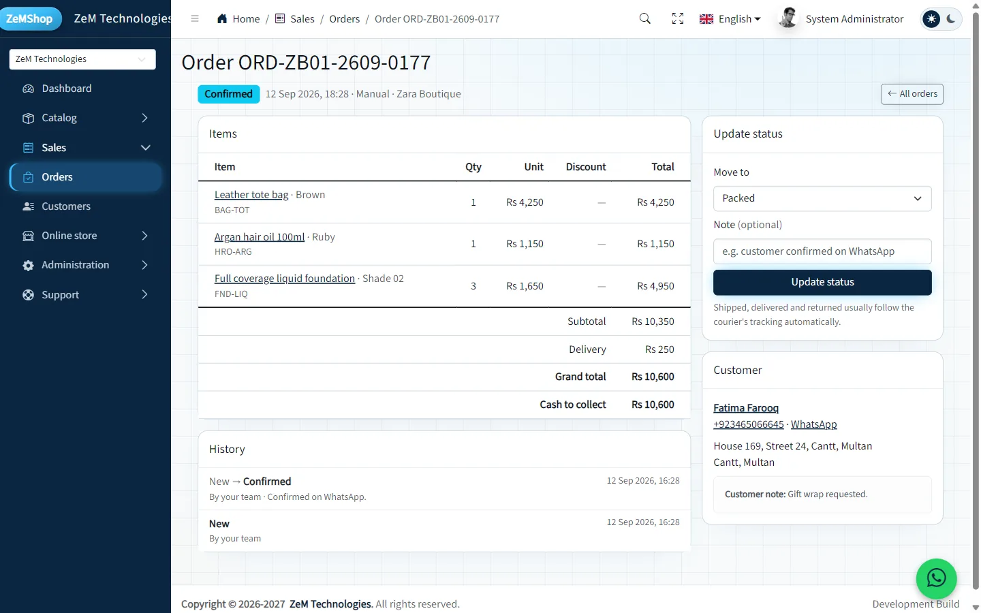Go to Sales breadcrumb
The image size is (981, 613).
click(294, 19)
